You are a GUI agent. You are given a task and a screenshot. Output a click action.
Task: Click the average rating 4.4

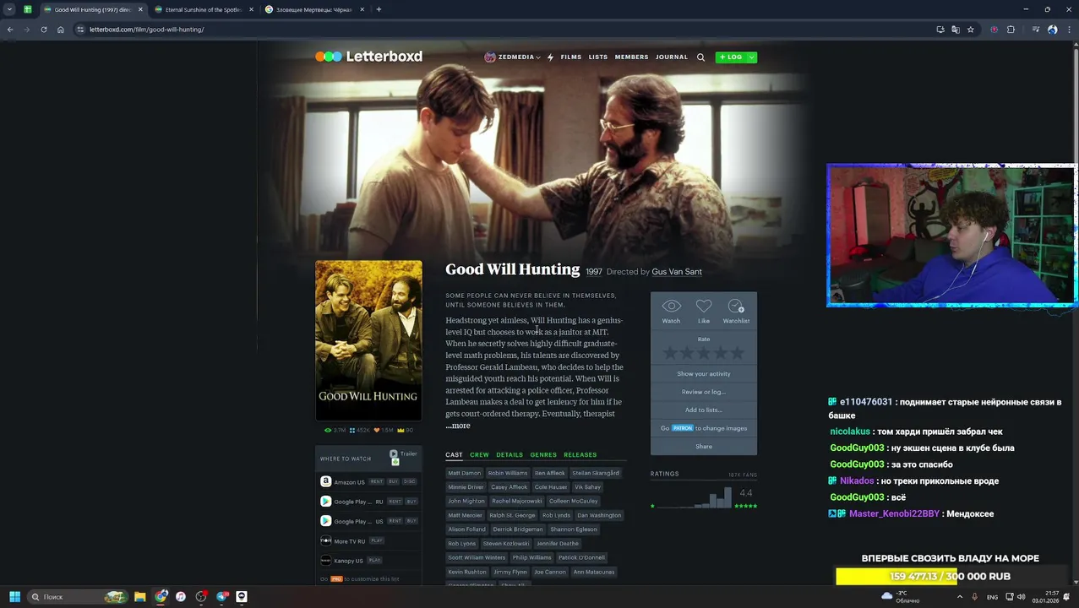click(745, 493)
